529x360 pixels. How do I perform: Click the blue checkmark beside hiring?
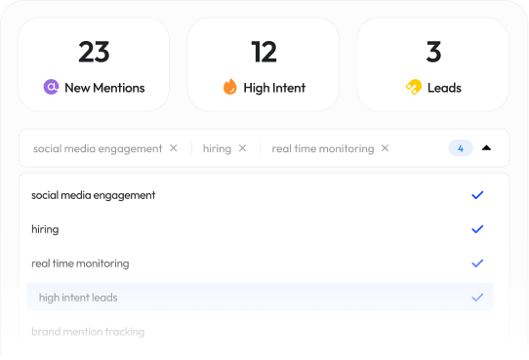(x=477, y=229)
